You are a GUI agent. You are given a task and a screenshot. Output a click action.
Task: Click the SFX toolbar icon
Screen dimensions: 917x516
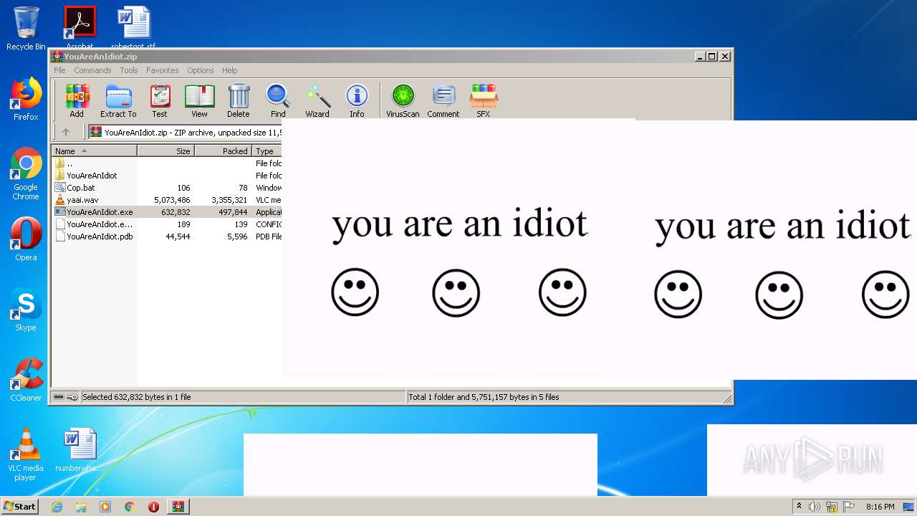tap(484, 101)
